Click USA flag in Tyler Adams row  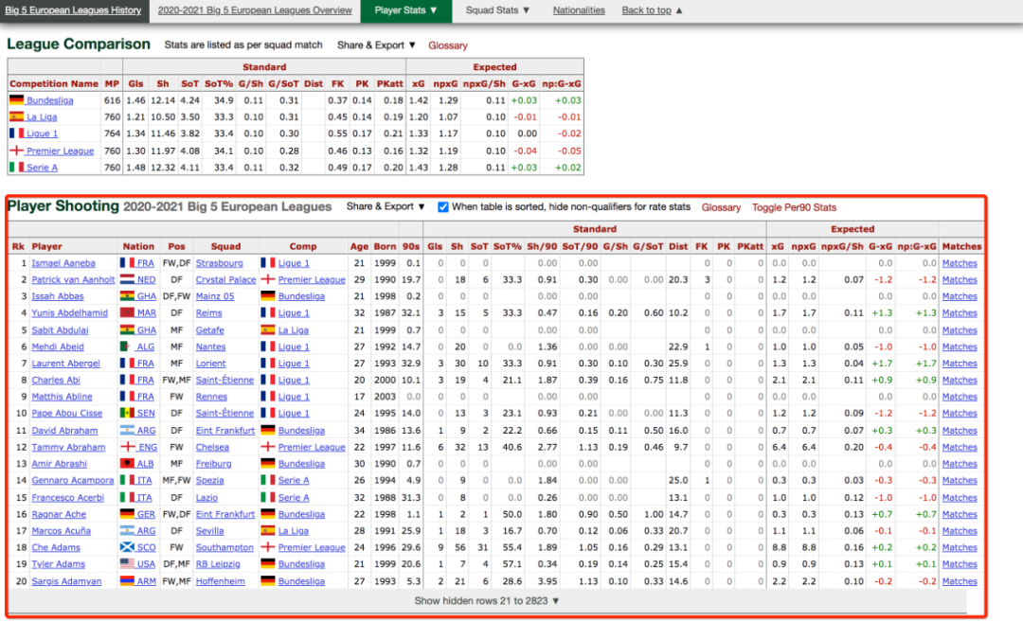click(x=127, y=564)
